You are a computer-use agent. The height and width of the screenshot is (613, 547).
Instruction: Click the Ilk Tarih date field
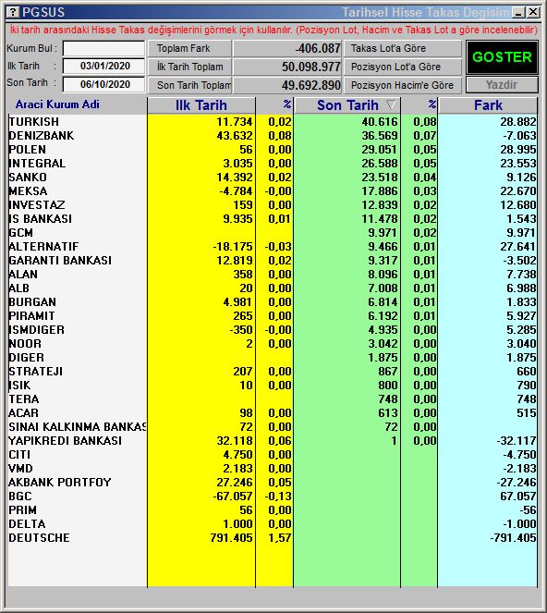pos(103,66)
